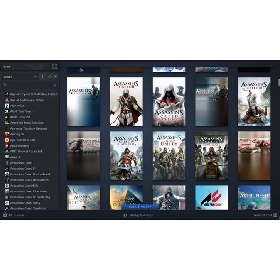Click the American Truck Simulator game icon

7,123
